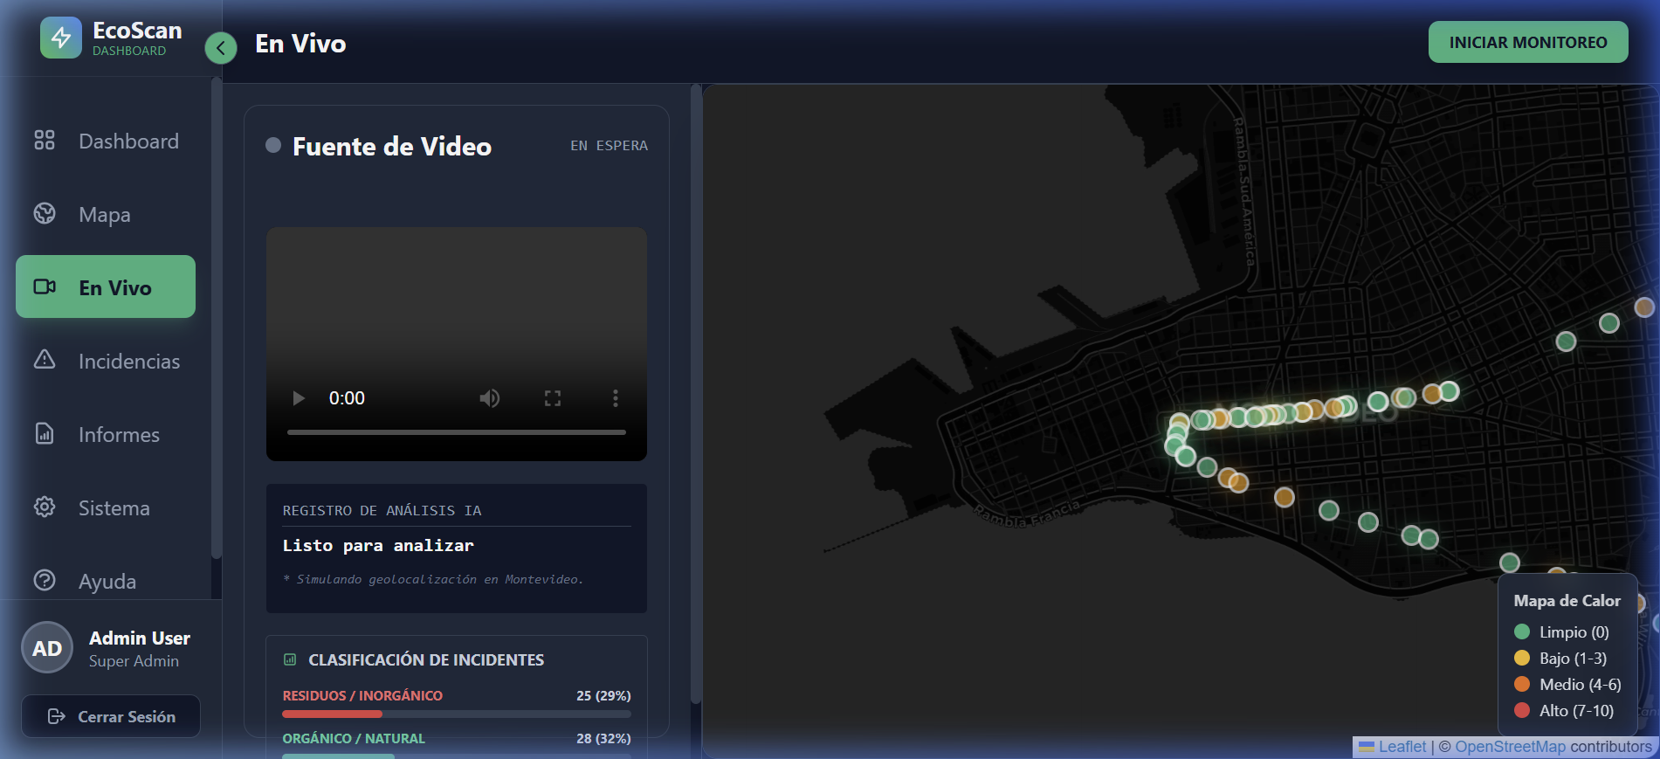
Task: Click the Listo para analizar log entry
Action: pyautogui.click(x=378, y=545)
